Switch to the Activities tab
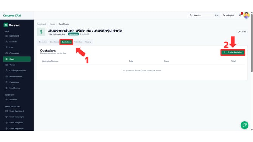 [x=78, y=42]
